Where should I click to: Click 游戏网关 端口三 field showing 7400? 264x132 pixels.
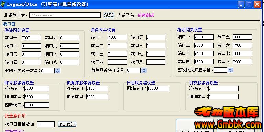204,53
